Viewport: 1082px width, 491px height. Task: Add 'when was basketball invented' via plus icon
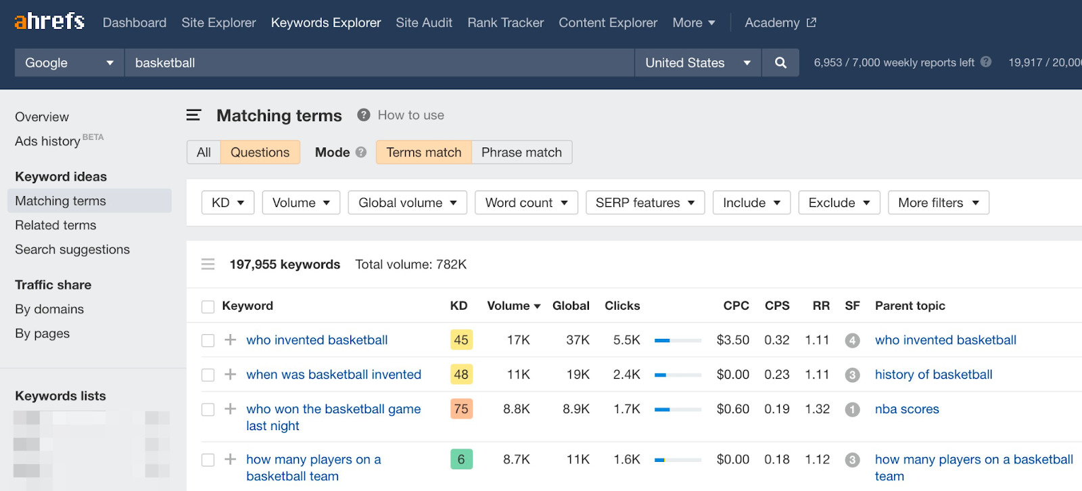click(x=231, y=375)
